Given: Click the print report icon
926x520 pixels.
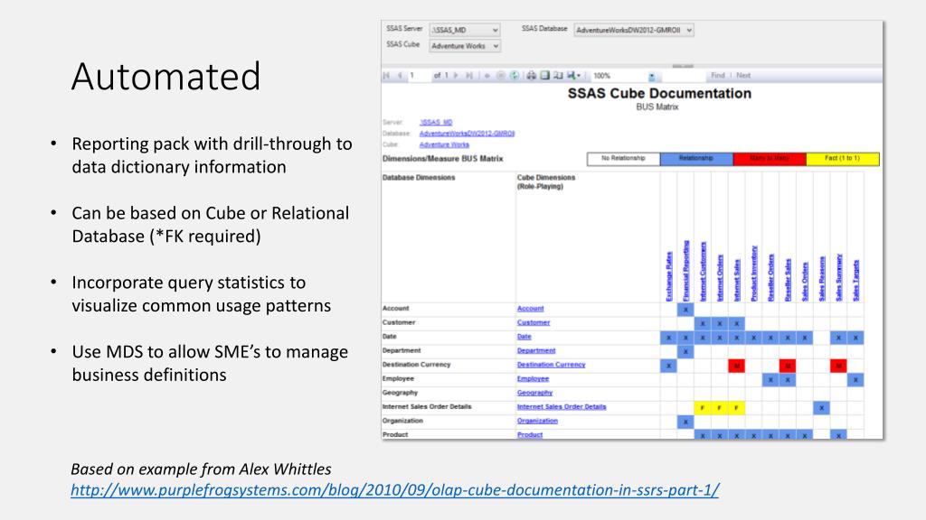Looking at the screenshot, I should coord(532,76).
